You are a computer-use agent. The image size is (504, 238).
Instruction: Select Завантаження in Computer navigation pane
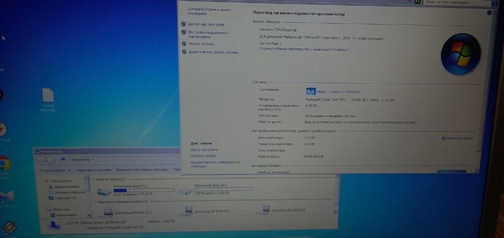click(64, 187)
